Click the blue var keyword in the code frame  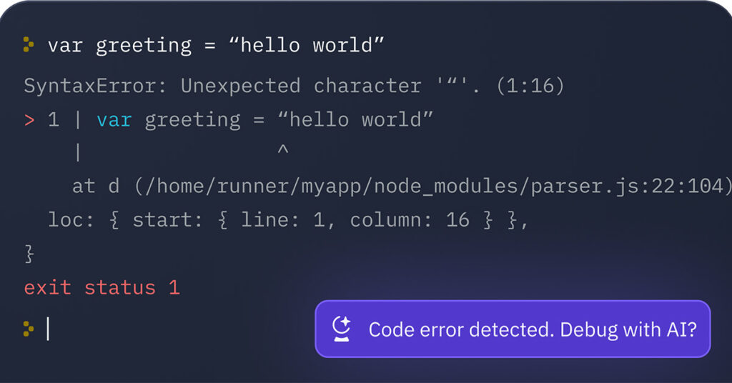point(114,119)
